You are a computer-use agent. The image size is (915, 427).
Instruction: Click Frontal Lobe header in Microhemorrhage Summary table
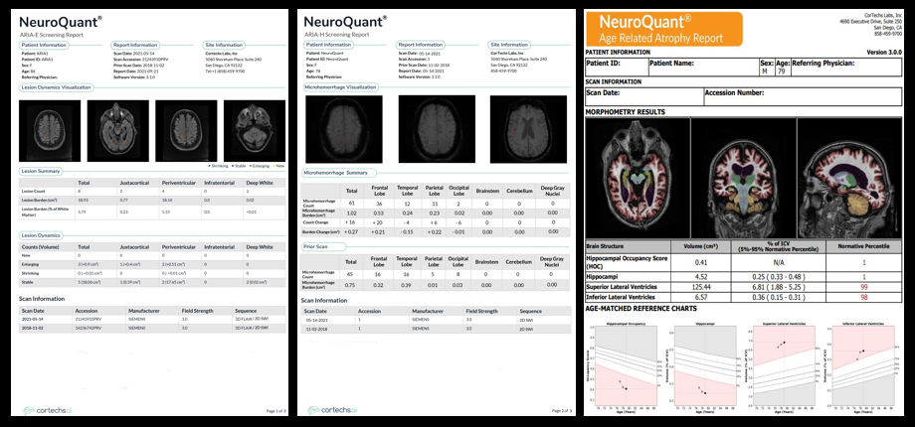point(380,191)
